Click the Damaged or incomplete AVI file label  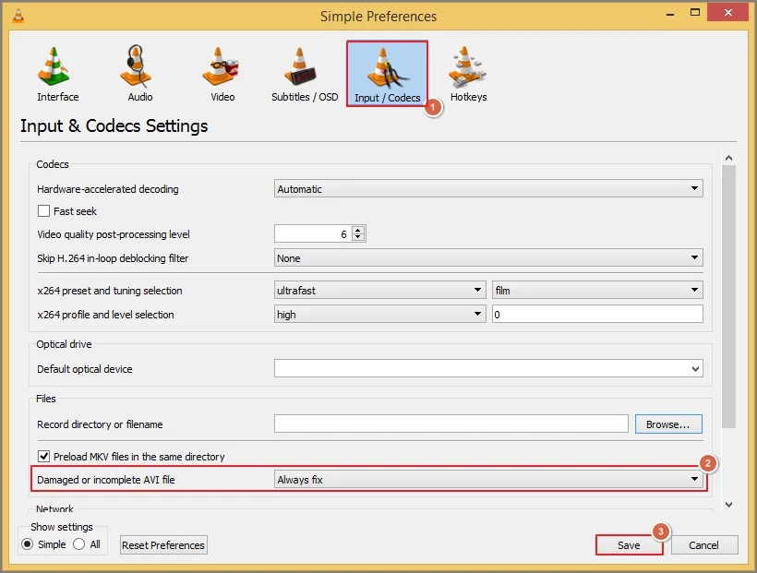click(x=106, y=480)
